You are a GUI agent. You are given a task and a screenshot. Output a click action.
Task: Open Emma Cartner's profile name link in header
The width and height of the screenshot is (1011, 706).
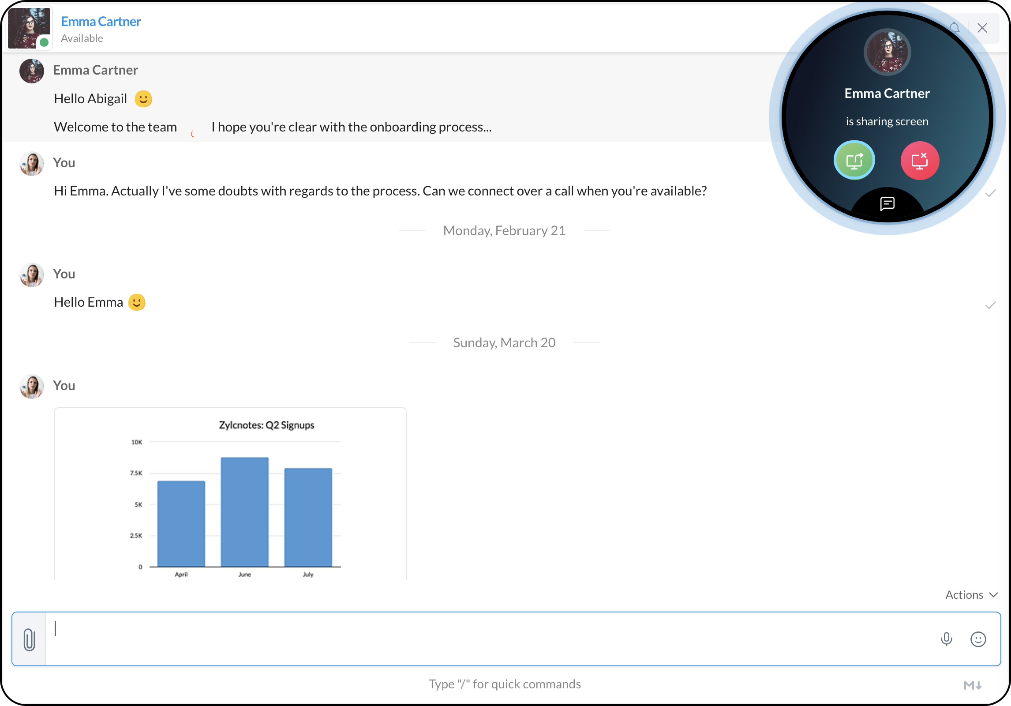pos(101,21)
